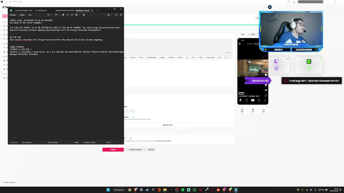The image size is (344, 193).
Task: Expand Mostrar mais section
Action: [x=168, y=125]
